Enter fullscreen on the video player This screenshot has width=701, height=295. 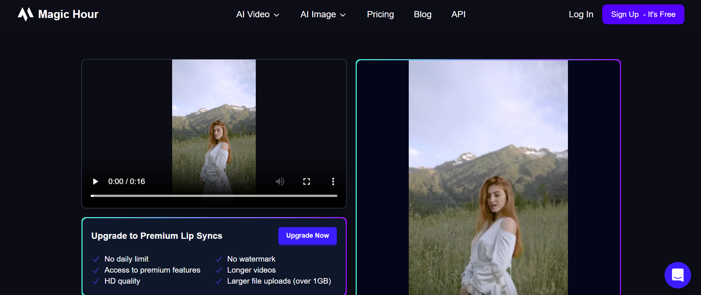307,181
